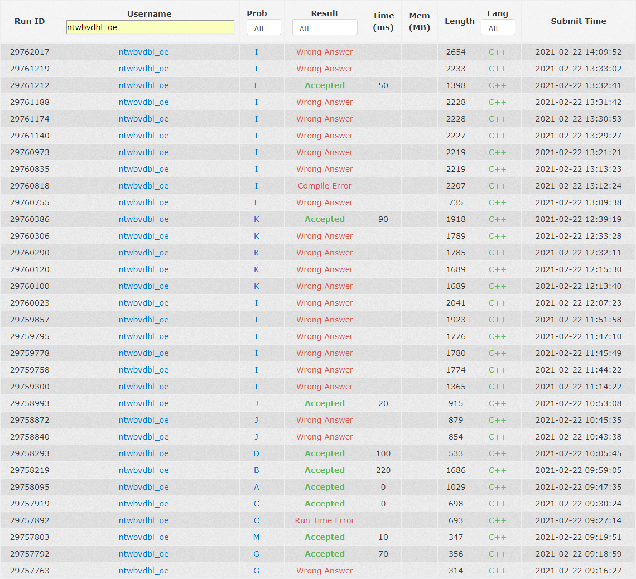
Task: Click Wrong Answer result of run 29760023
Action: [x=325, y=303]
